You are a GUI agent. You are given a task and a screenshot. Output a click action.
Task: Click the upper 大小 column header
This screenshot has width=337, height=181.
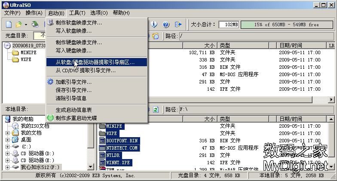click(x=200, y=46)
